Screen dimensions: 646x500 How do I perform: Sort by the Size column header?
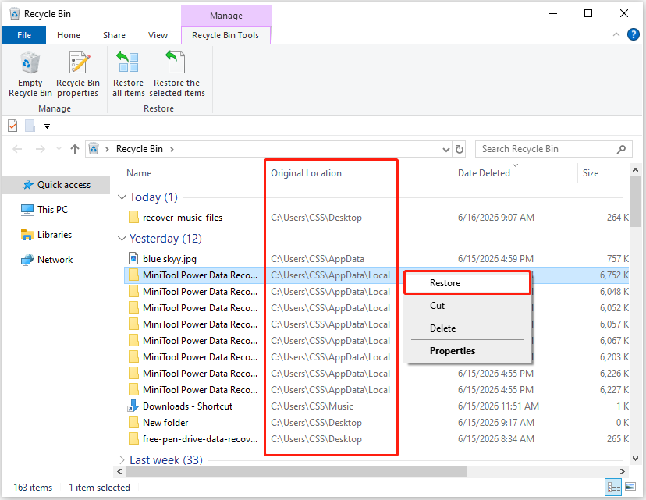(591, 173)
